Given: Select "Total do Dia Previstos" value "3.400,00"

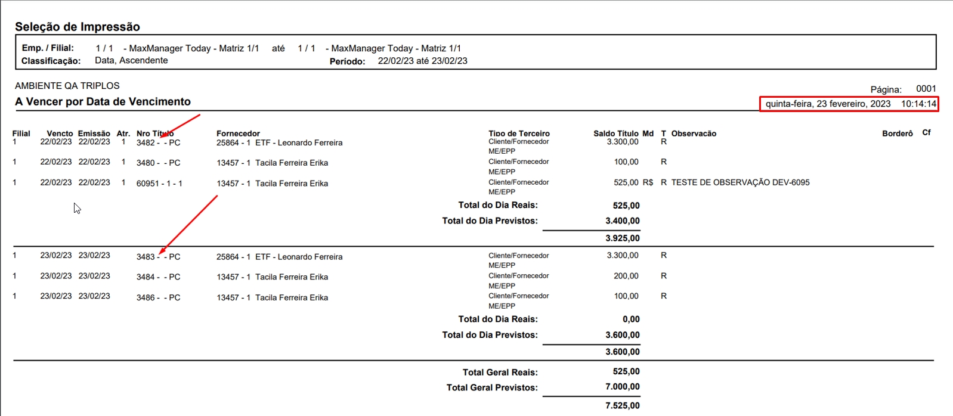Looking at the screenshot, I should [623, 221].
